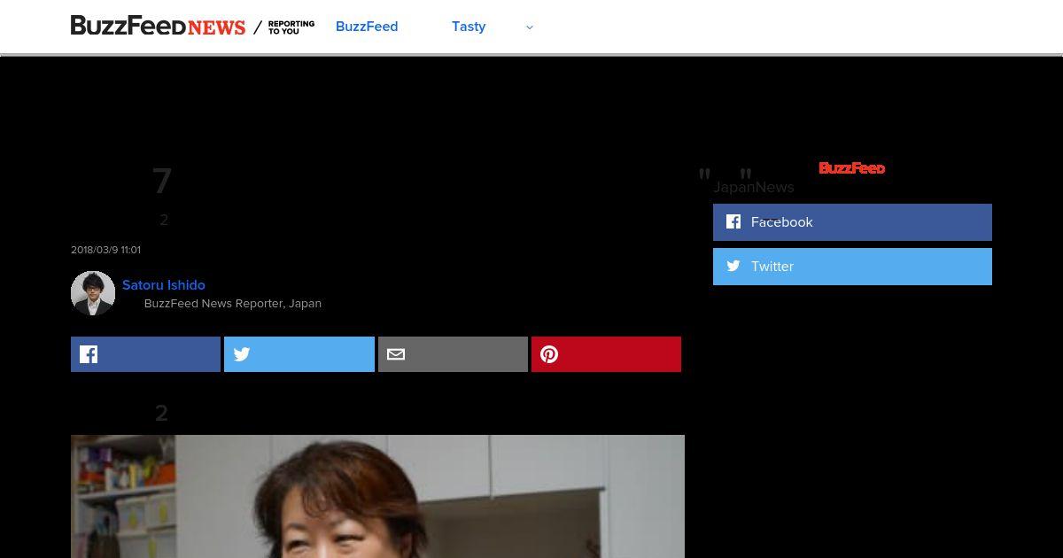1063x558 pixels.
Task: Click the 'Reporting To You' tagline
Action: point(291,27)
